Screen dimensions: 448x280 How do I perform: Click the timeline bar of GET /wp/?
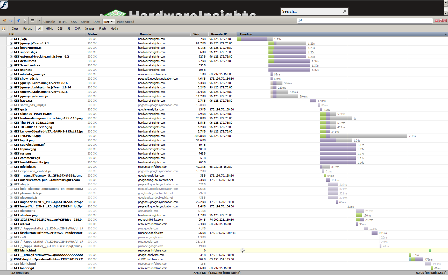coord(255,39)
